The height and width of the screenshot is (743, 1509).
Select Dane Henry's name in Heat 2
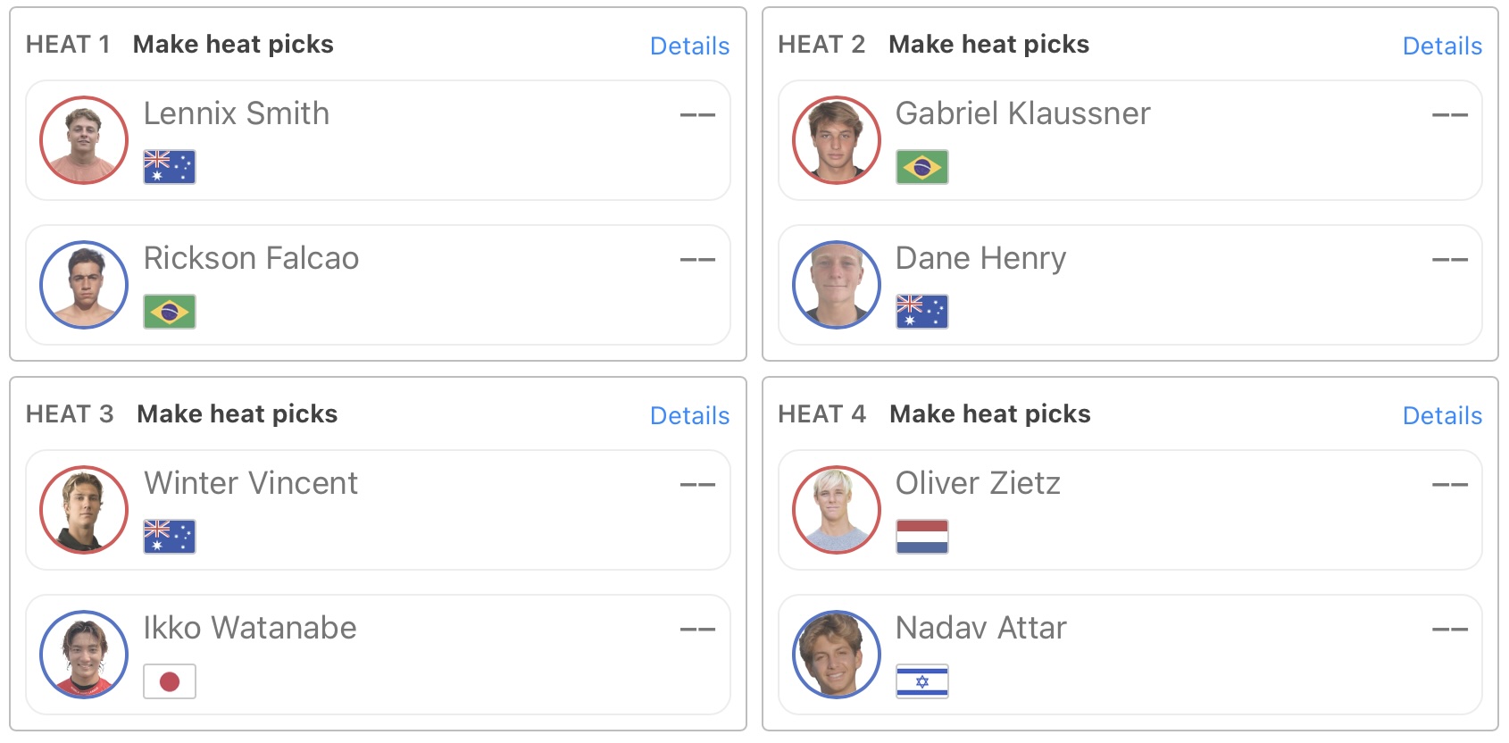pos(980,258)
